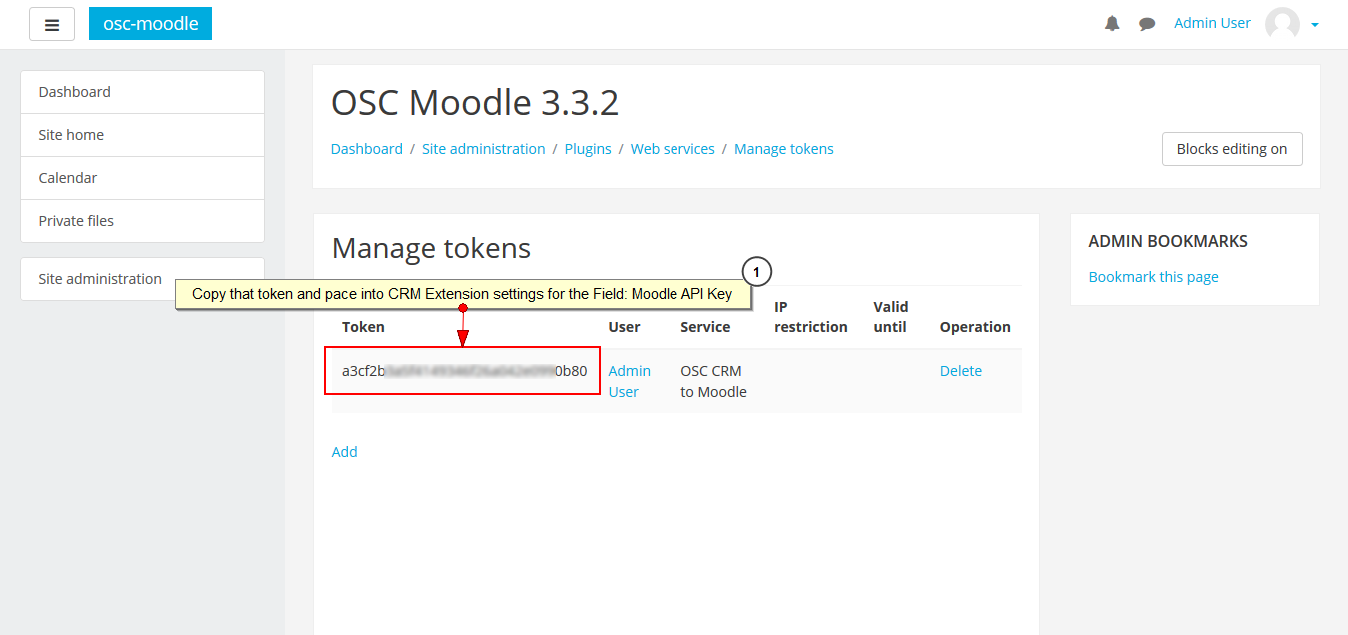This screenshot has height=635, width=1348.
Task: Open the messages speech bubble
Action: click(x=1147, y=24)
